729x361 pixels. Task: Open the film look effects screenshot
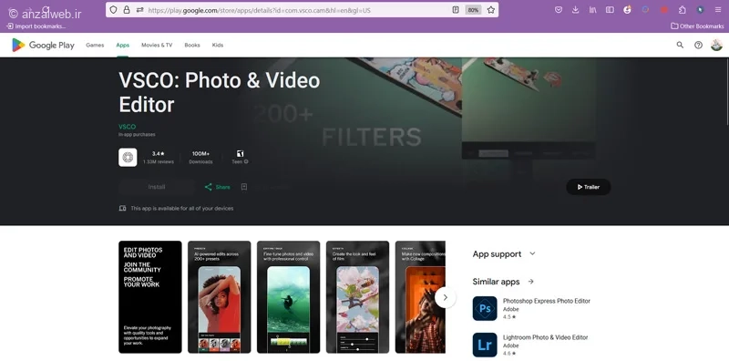click(357, 297)
